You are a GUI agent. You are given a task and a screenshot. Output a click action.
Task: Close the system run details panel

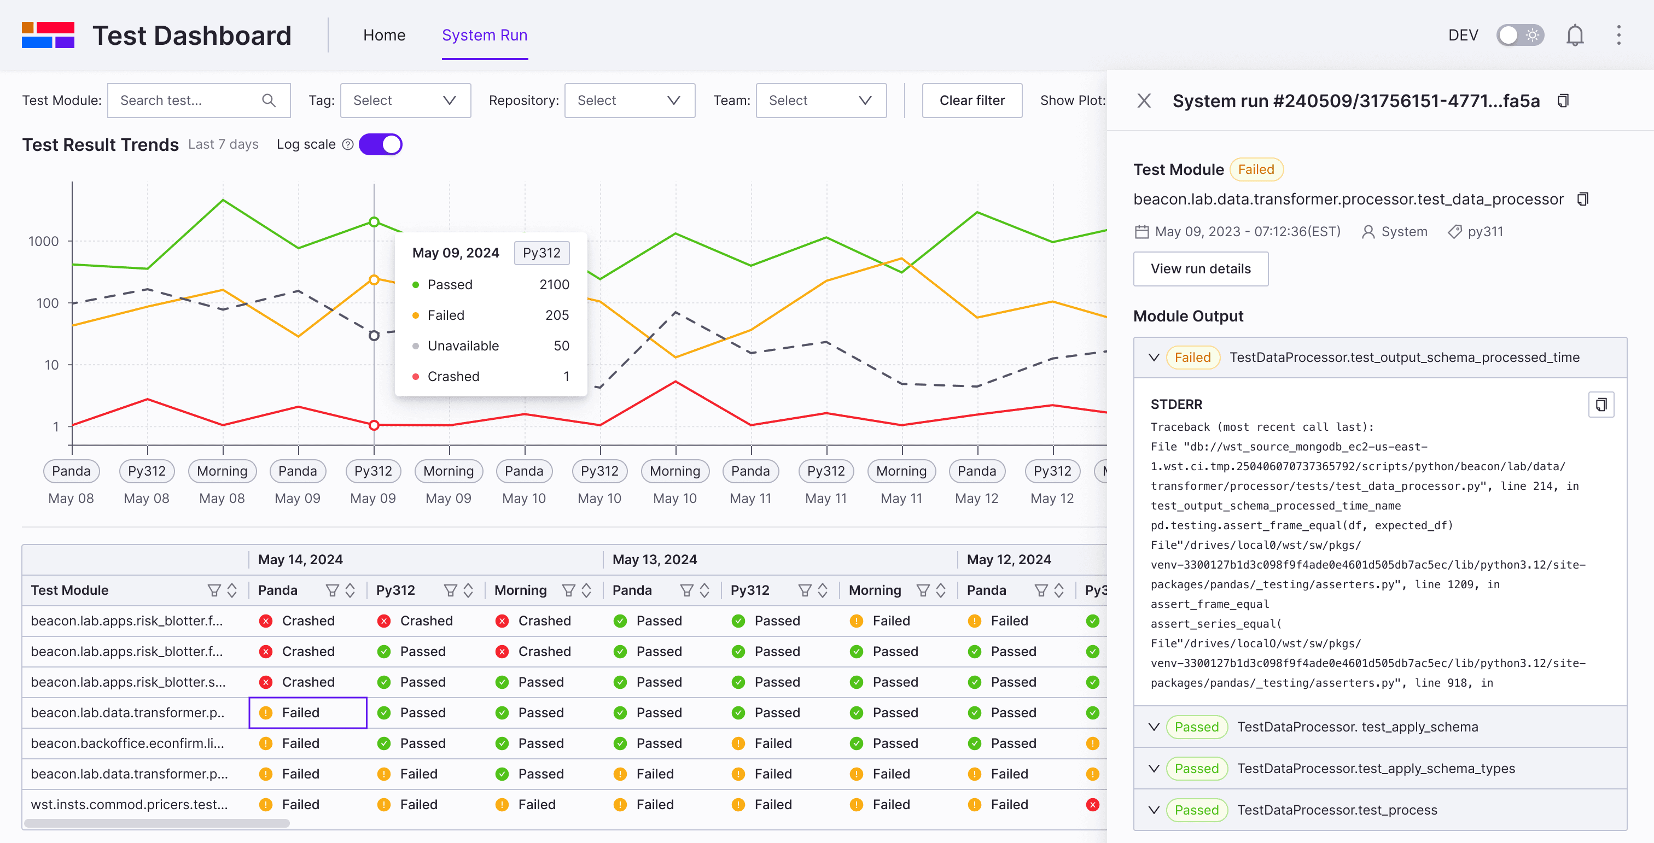(1144, 101)
